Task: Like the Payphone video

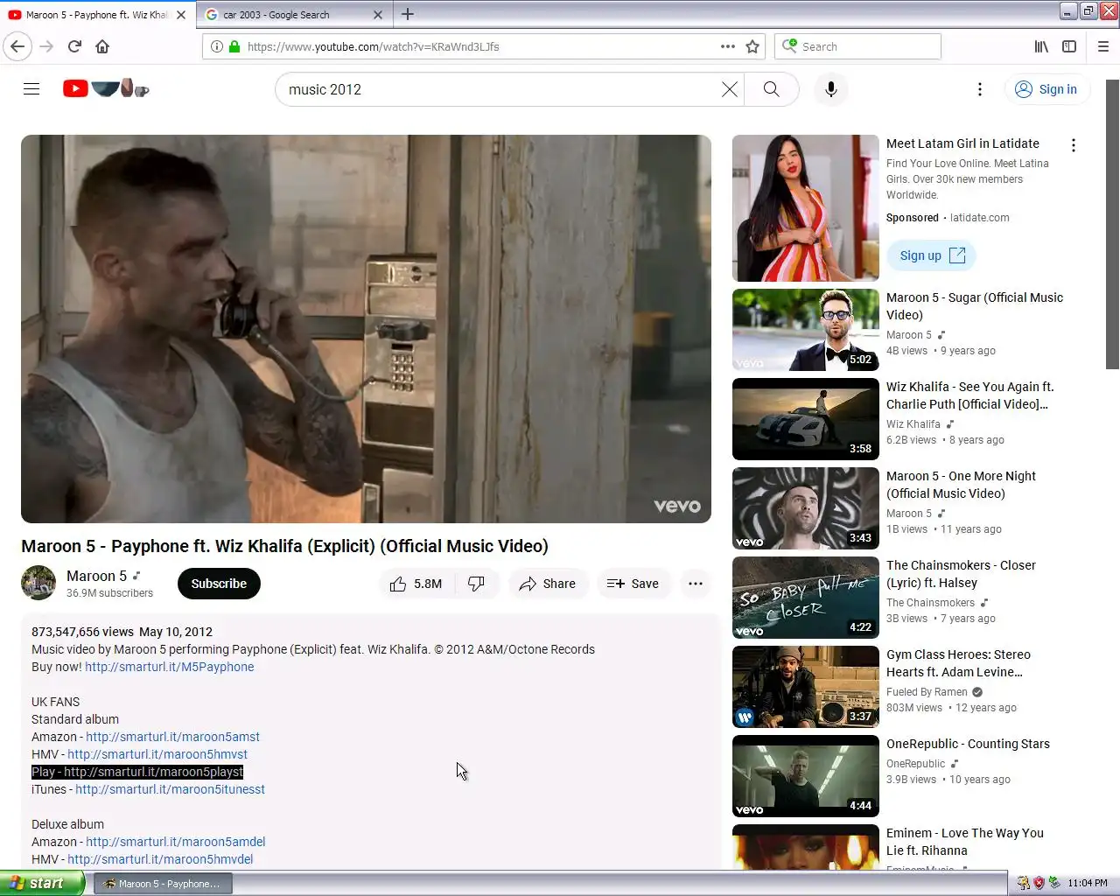Action: coord(416,584)
